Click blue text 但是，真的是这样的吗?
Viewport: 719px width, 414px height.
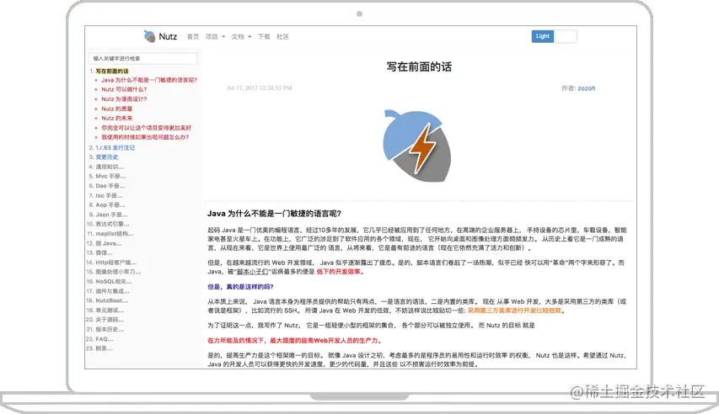(x=240, y=287)
